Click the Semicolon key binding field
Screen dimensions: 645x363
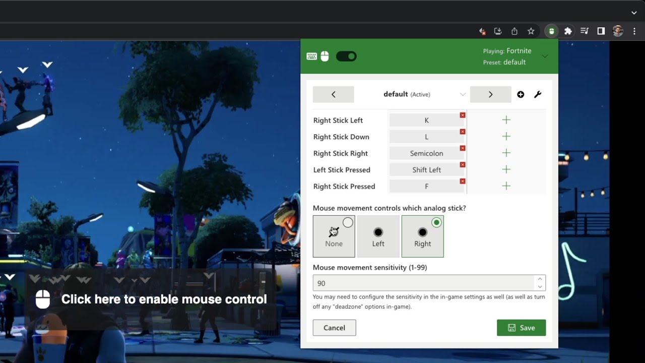(x=426, y=153)
